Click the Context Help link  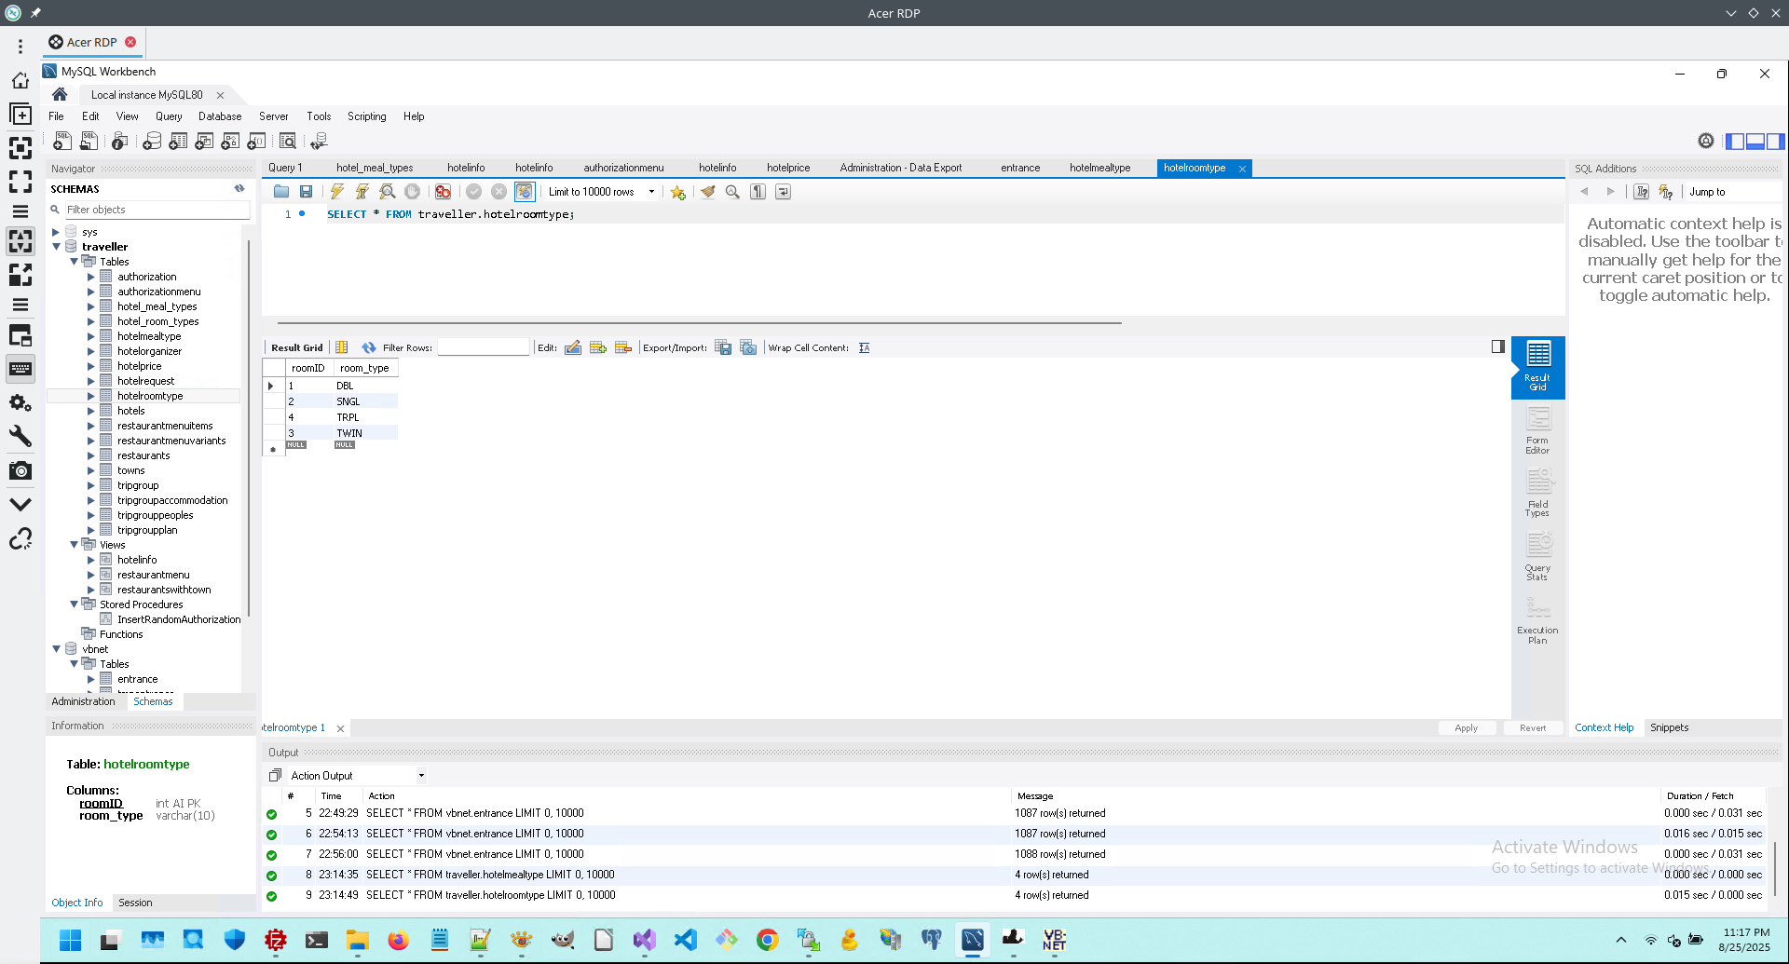(1604, 727)
